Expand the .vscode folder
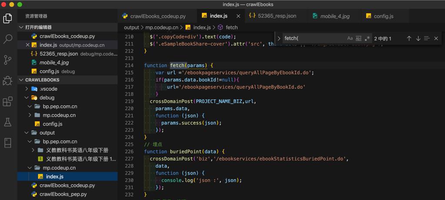Viewport: 445px width, 200px height. pos(67,89)
